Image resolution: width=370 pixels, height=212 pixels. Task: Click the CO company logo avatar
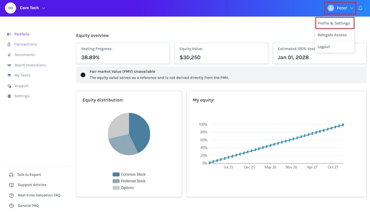point(11,8)
